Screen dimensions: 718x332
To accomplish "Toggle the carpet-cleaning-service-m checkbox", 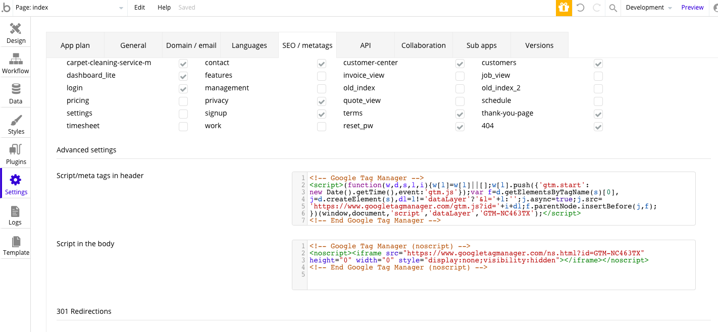I will (x=183, y=64).
